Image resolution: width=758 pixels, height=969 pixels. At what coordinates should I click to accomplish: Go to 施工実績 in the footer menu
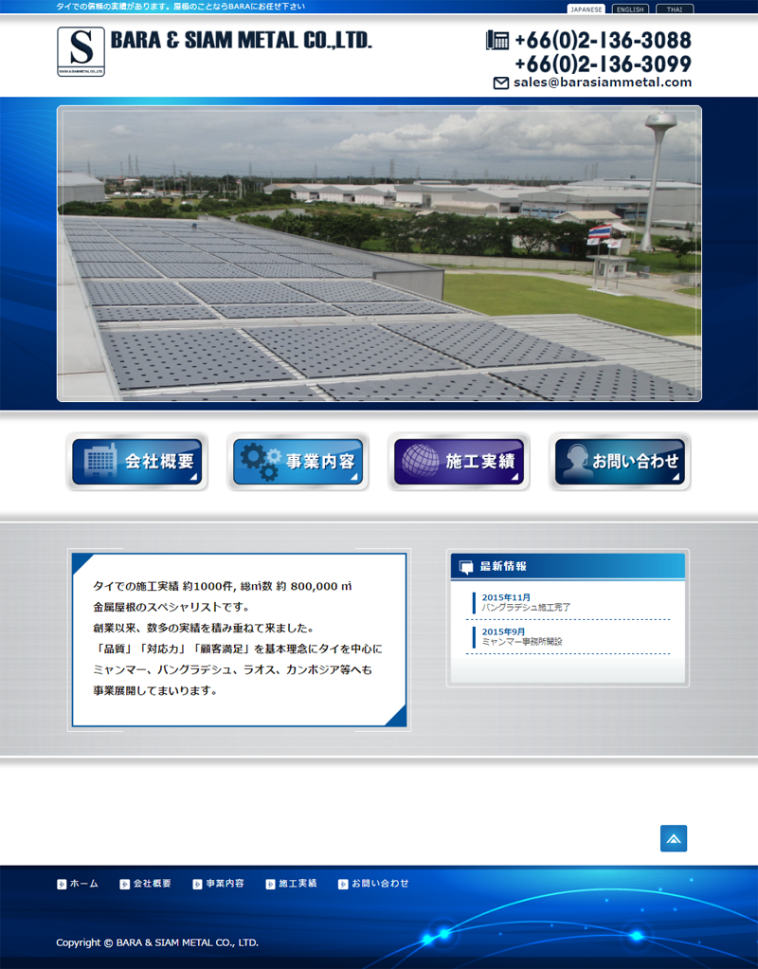pyautogui.click(x=298, y=884)
